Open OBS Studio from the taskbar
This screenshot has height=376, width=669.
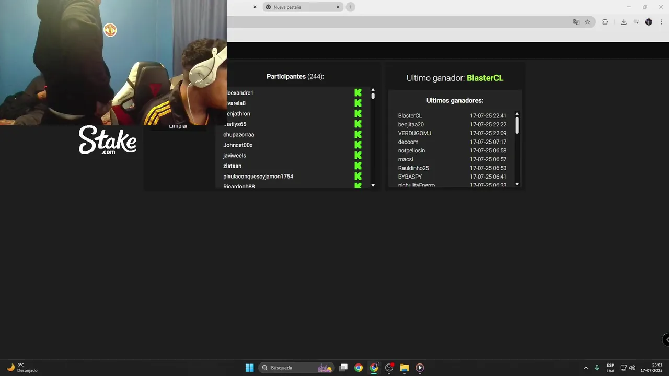(x=389, y=368)
